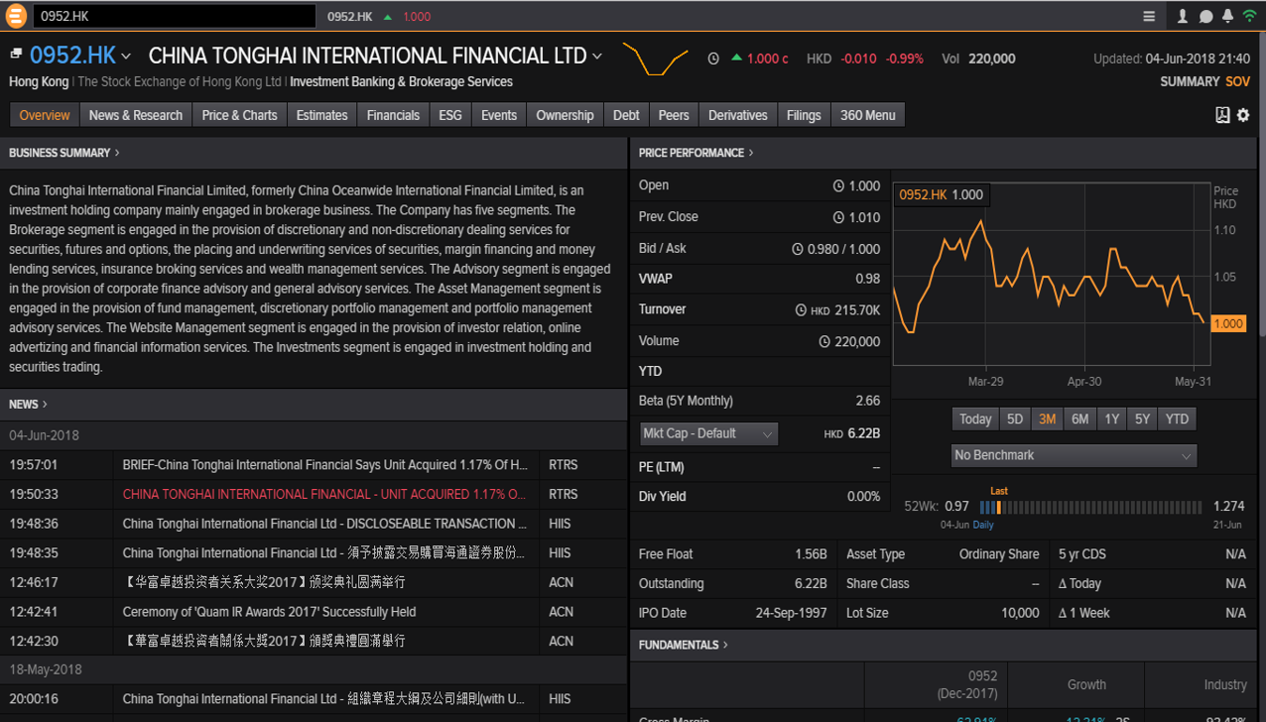This screenshot has height=722, width=1266.
Task: Export page as PDF icon
Action: click(x=1222, y=115)
